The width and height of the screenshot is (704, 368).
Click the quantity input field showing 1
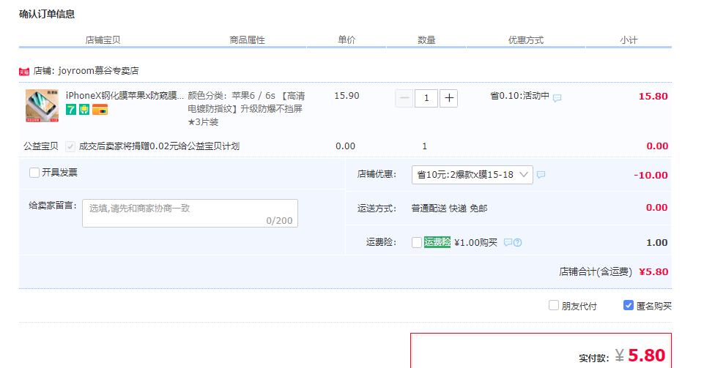[x=426, y=98]
